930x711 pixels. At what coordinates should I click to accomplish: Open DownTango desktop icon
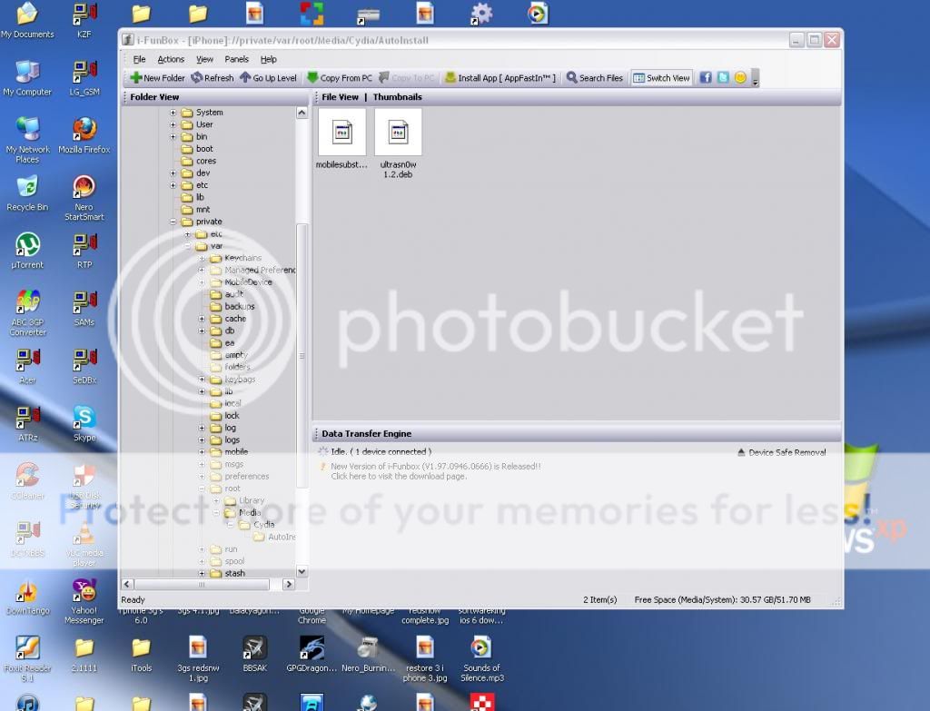pyautogui.click(x=27, y=597)
